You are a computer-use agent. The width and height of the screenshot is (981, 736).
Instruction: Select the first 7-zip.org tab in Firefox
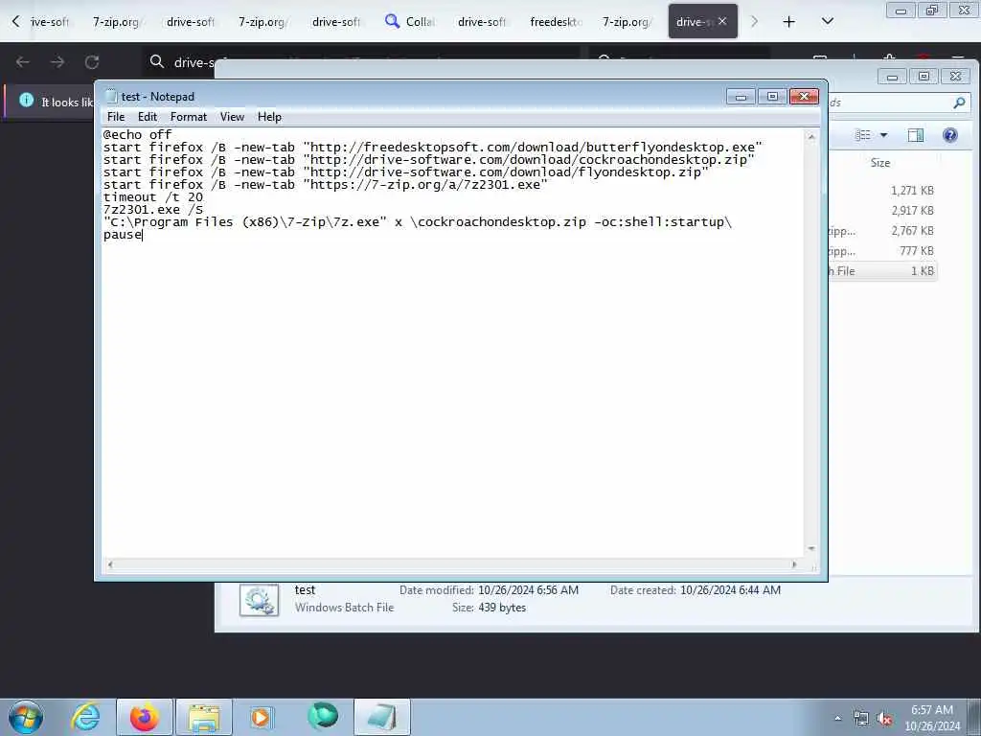[116, 22]
